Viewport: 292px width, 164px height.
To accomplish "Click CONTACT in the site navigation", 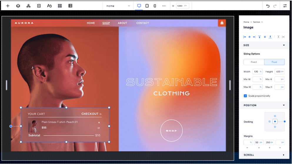I will point(142,23).
